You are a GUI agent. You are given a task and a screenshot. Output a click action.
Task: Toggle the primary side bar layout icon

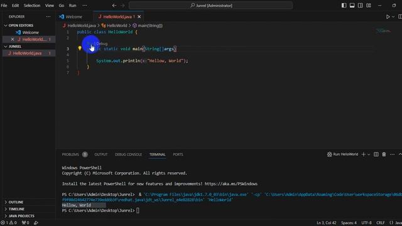point(344,6)
